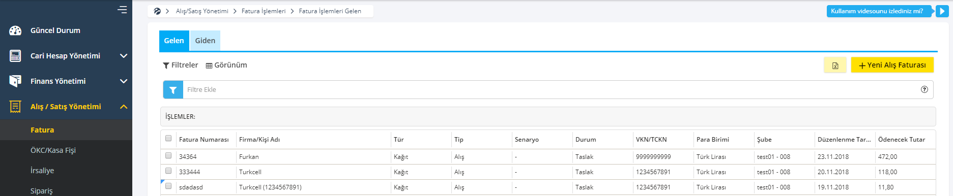Screen dimensions: 953x196
Task: Click into the Filtre Ekle input field
Action: 550,90
